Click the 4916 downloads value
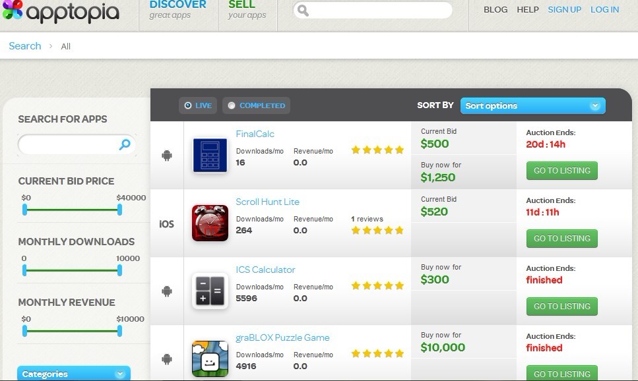 [x=245, y=366]
